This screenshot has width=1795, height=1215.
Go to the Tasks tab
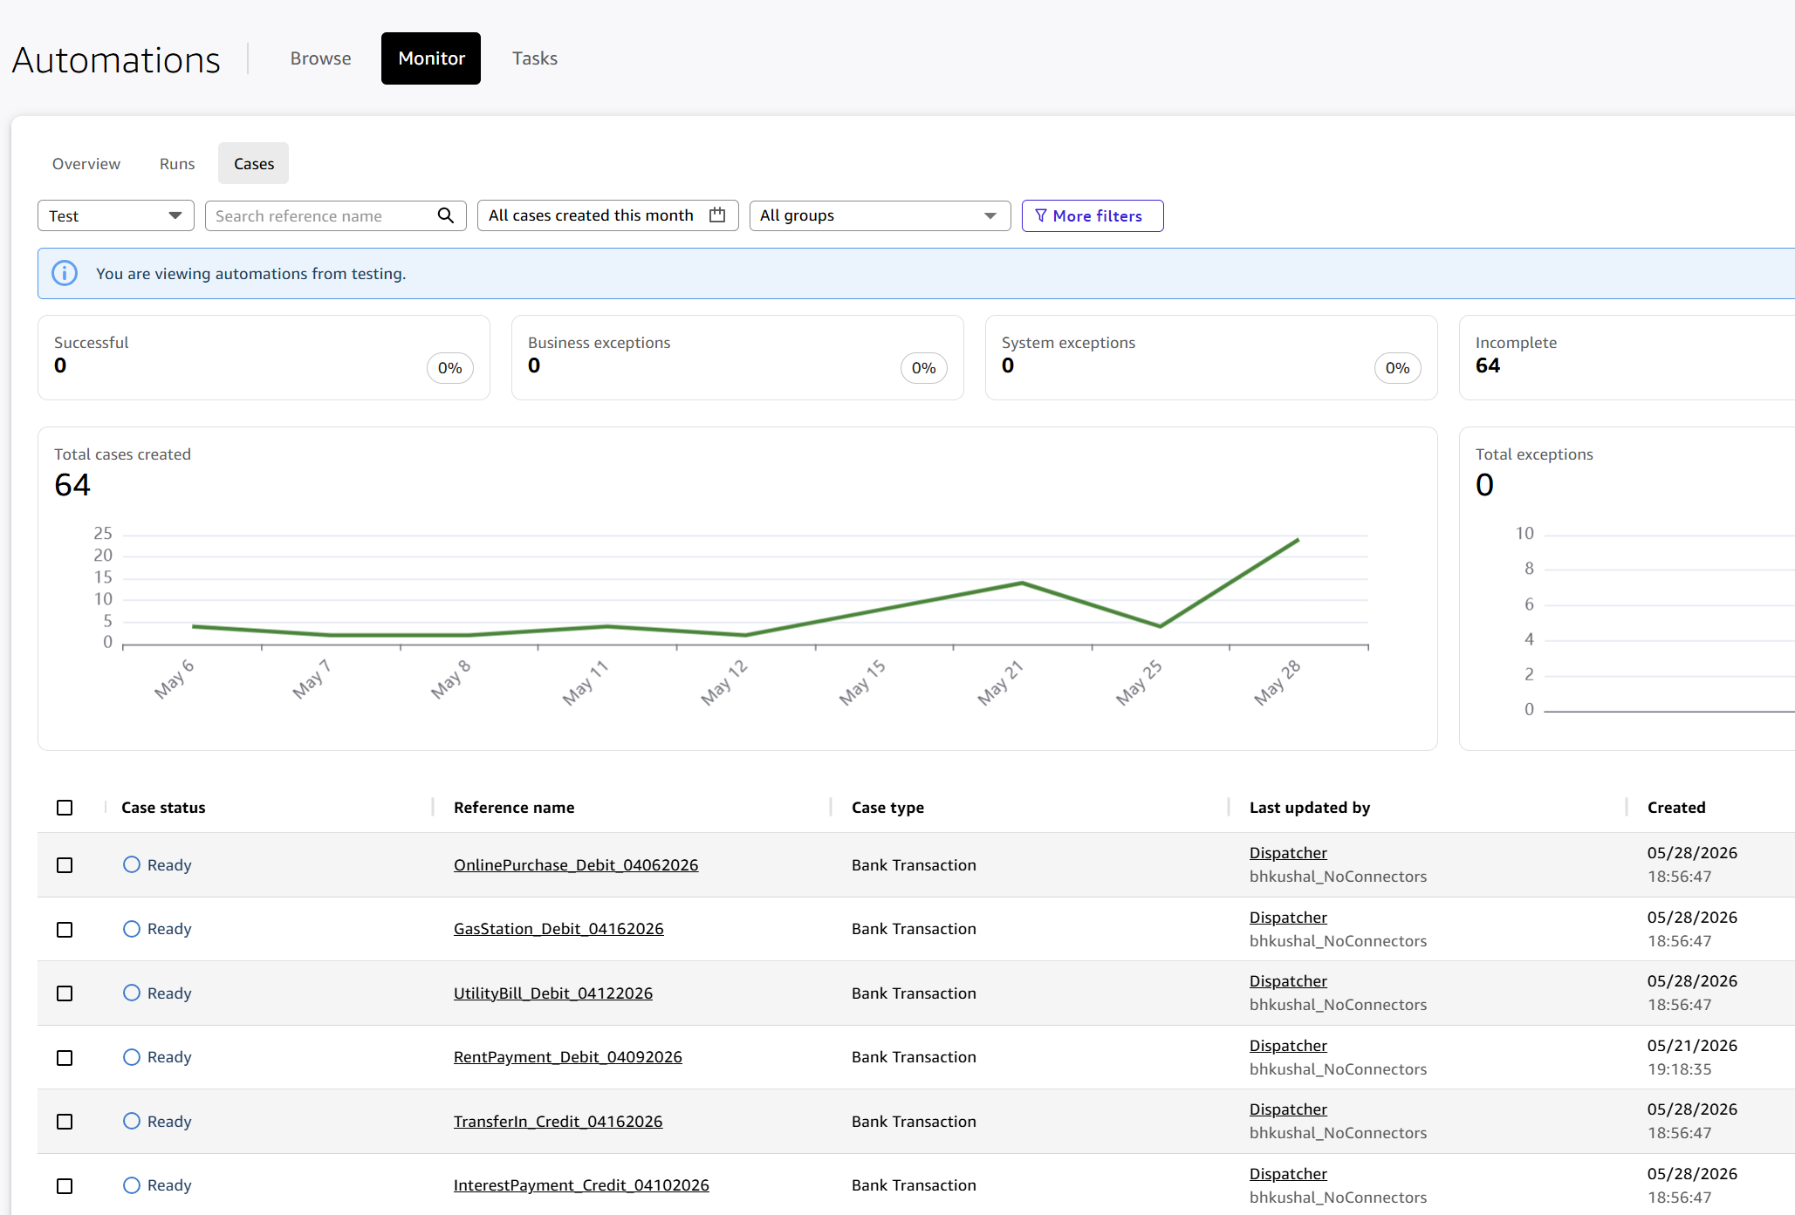pos(534,58)
